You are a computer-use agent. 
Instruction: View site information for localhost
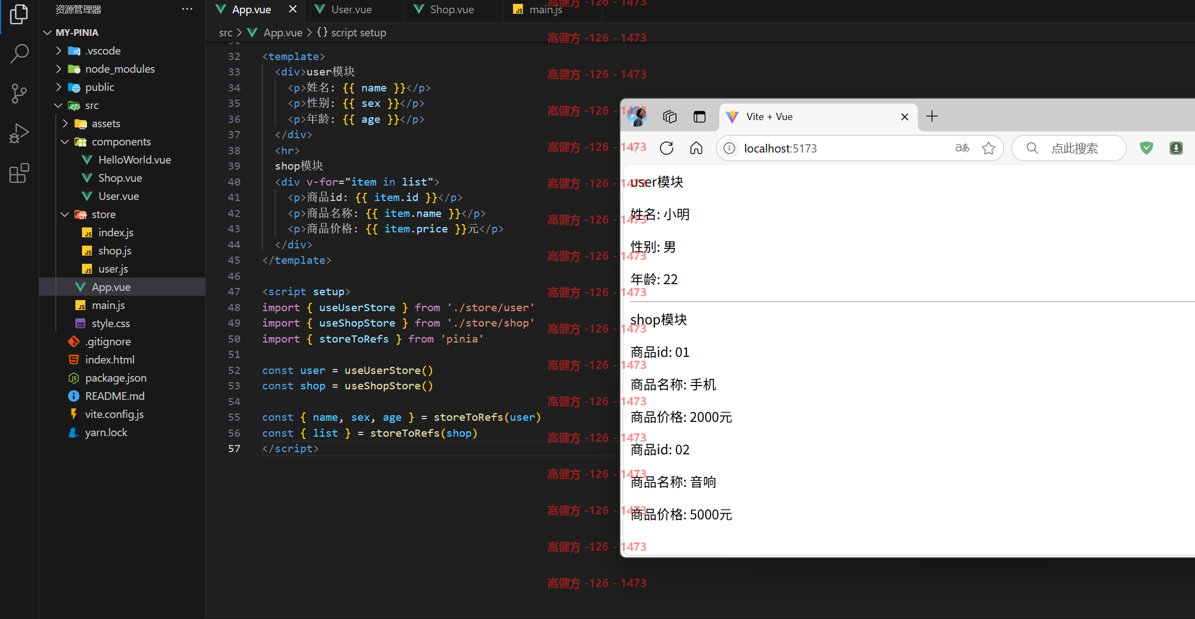[x=729, y=148]
